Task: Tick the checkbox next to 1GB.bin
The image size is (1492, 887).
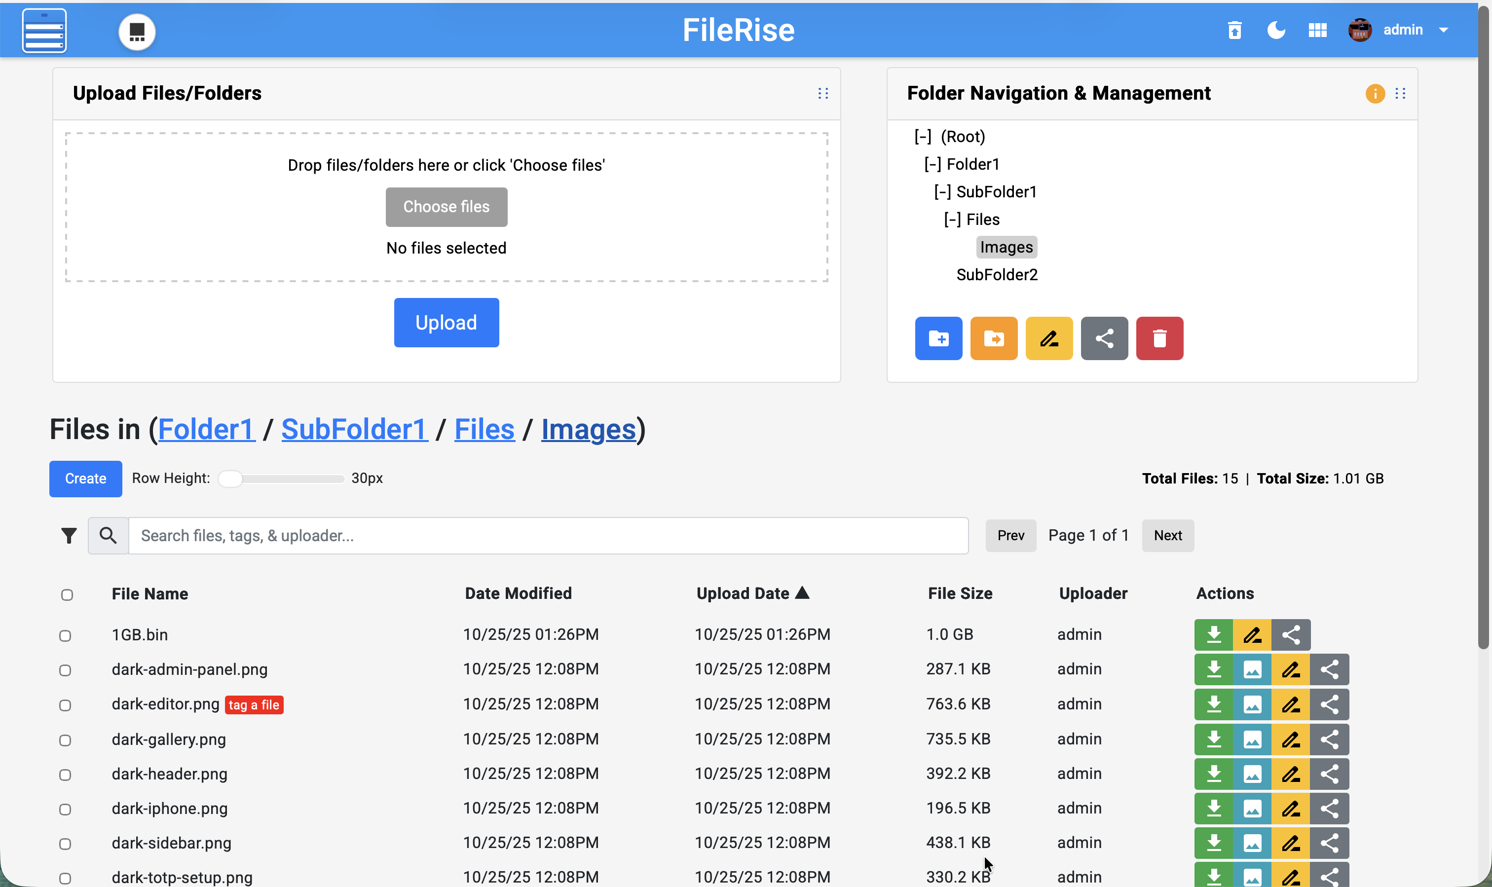Action: coord(65,635)
